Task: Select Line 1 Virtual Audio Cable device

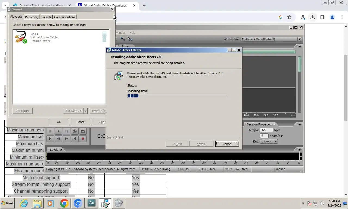Action: tap(61, 37)
